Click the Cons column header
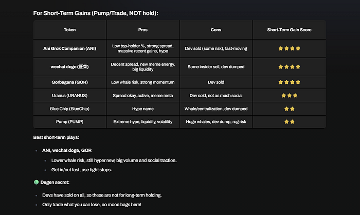The height and width of the screenshot is (215, 360). click(216, 30)
